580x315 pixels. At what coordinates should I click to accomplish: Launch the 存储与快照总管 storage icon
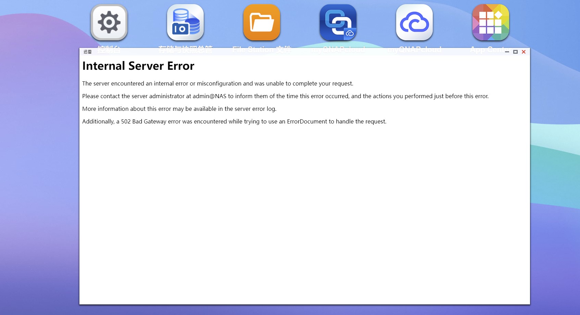pyautogui.click(x=185, y=23)
